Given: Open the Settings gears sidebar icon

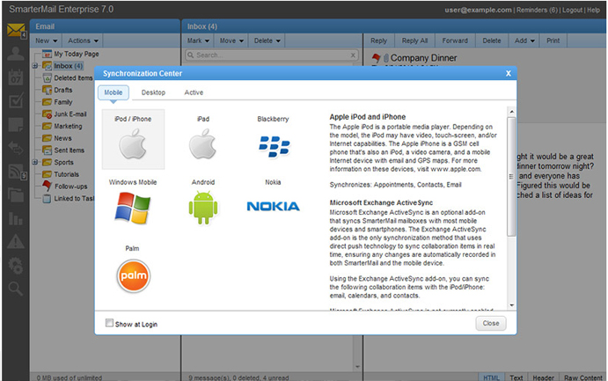Looking at the screenshot, I should tap(16, 265).
